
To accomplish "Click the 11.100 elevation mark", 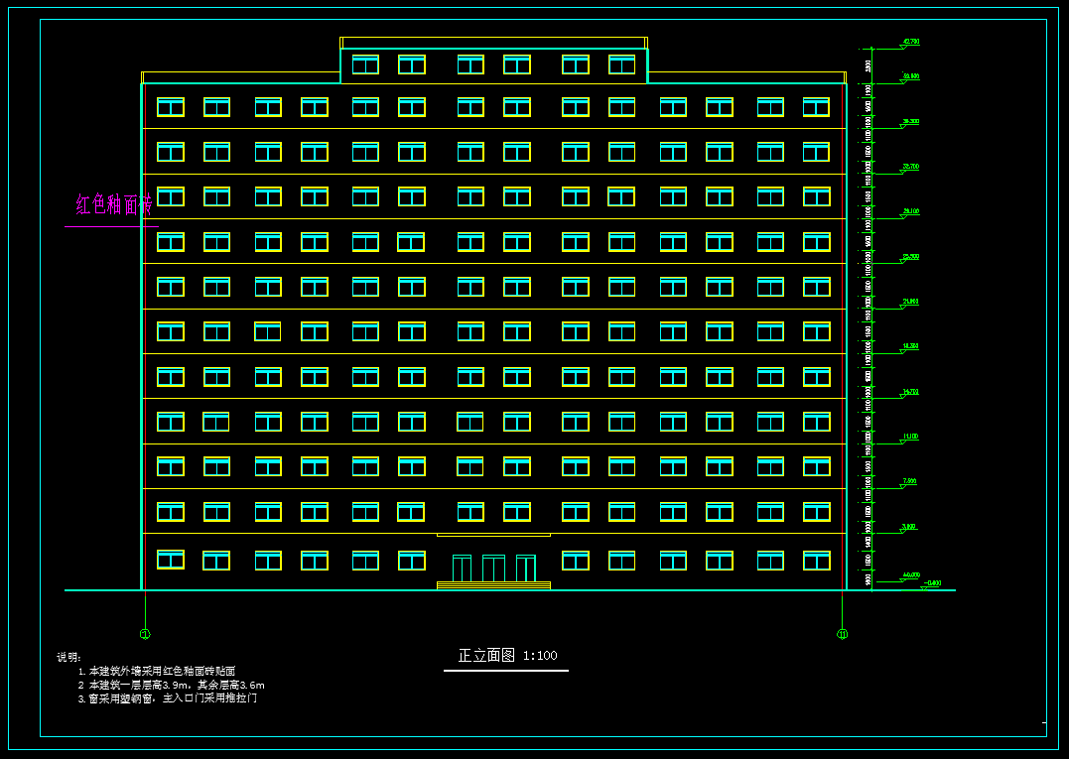I will click(911, 437).
